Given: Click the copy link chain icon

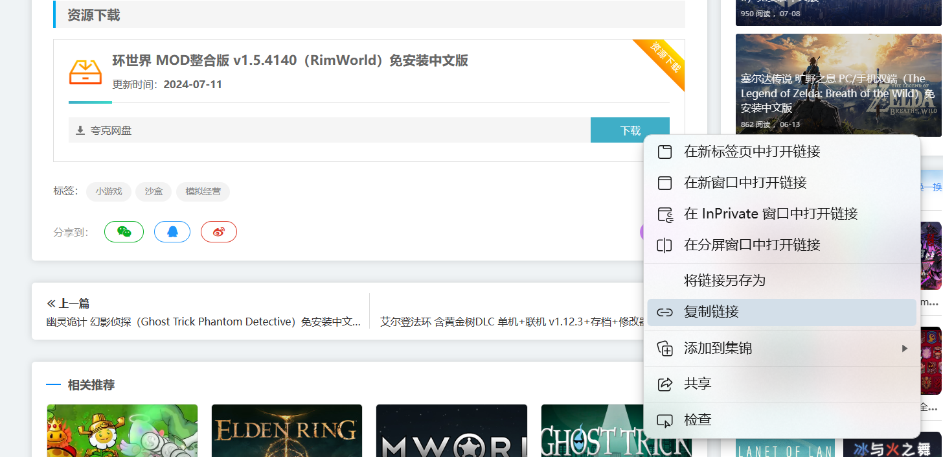Looking at the screenshot, I should click(665, 312).
